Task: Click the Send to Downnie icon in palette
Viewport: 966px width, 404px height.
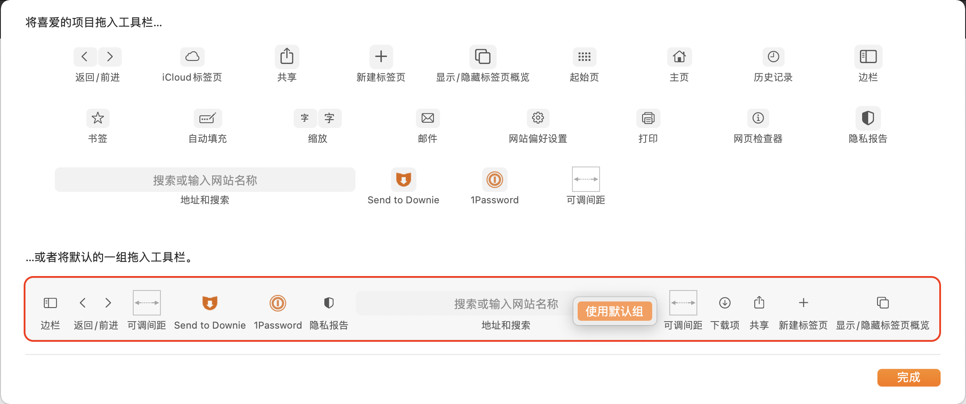Action: click(x=403, y=180)
